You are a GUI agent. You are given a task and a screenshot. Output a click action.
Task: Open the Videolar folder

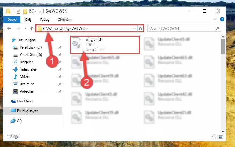pyautogui.click(x=27, y=91)
